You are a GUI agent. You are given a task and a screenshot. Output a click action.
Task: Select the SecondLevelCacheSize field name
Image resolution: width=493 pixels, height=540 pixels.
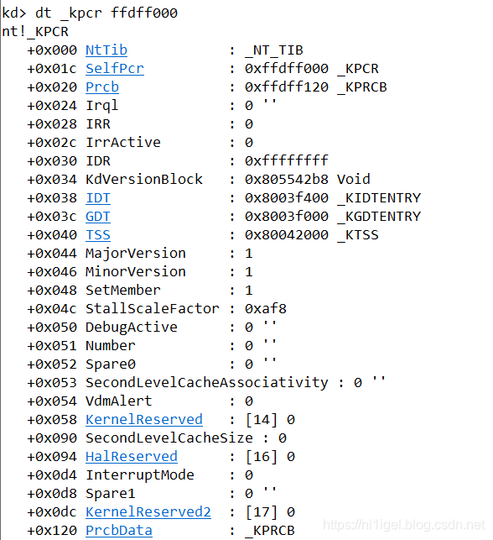(169, 438)
